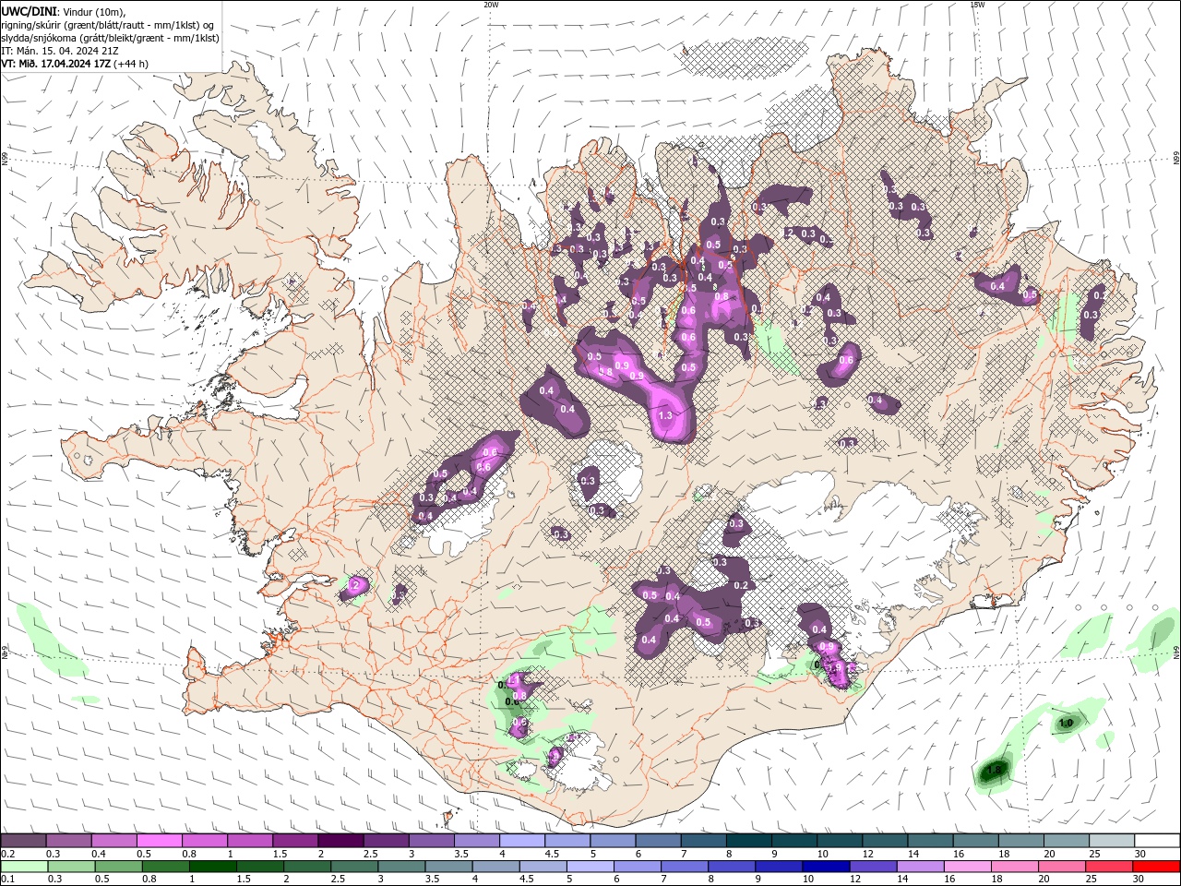The height and width of the screenshot is (886, 1181).
Task: Select the darkest green swatch starting at 1 in rain scale
Action: [x=213, y=867]
